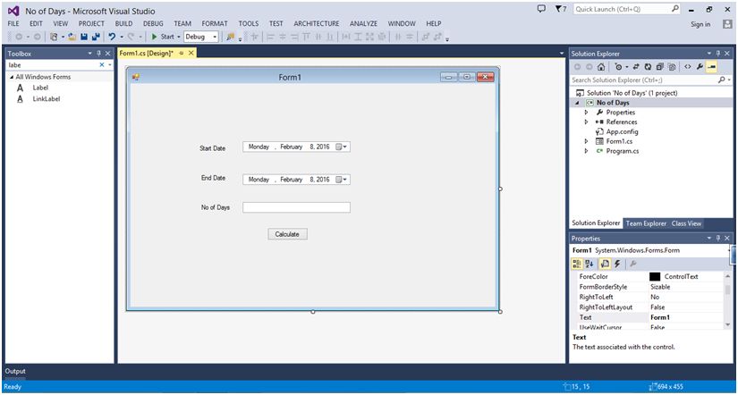Toggle the Preview Selected Items icon

coord(712,67)
